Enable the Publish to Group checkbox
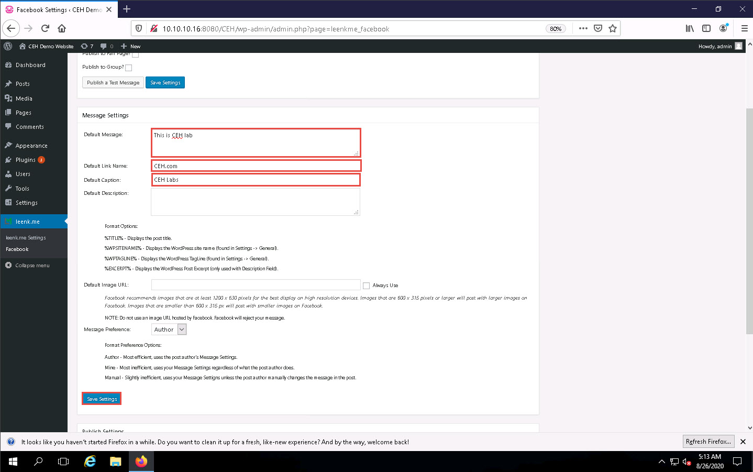Screen dimensions: 753x472 click(x=129, y=68)
